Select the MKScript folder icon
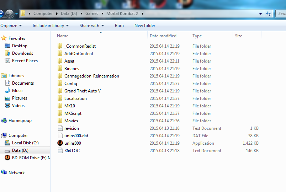 click(x=60, y=113)
